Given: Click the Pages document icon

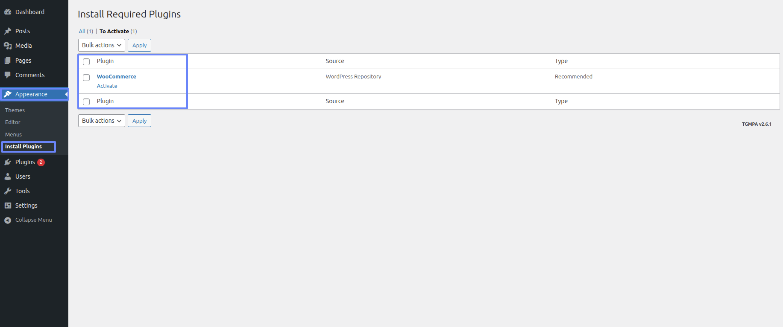Looking at the screenshot, I should 8,61.
